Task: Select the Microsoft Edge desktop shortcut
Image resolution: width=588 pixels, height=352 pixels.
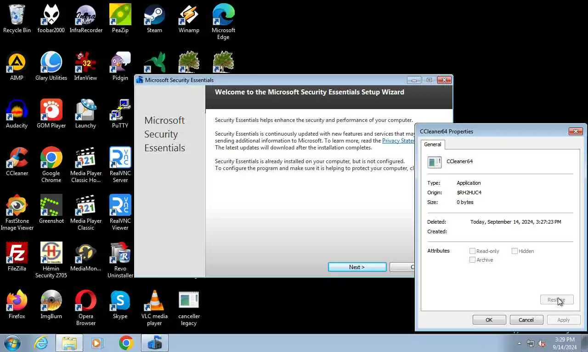Action: [223, 22]
